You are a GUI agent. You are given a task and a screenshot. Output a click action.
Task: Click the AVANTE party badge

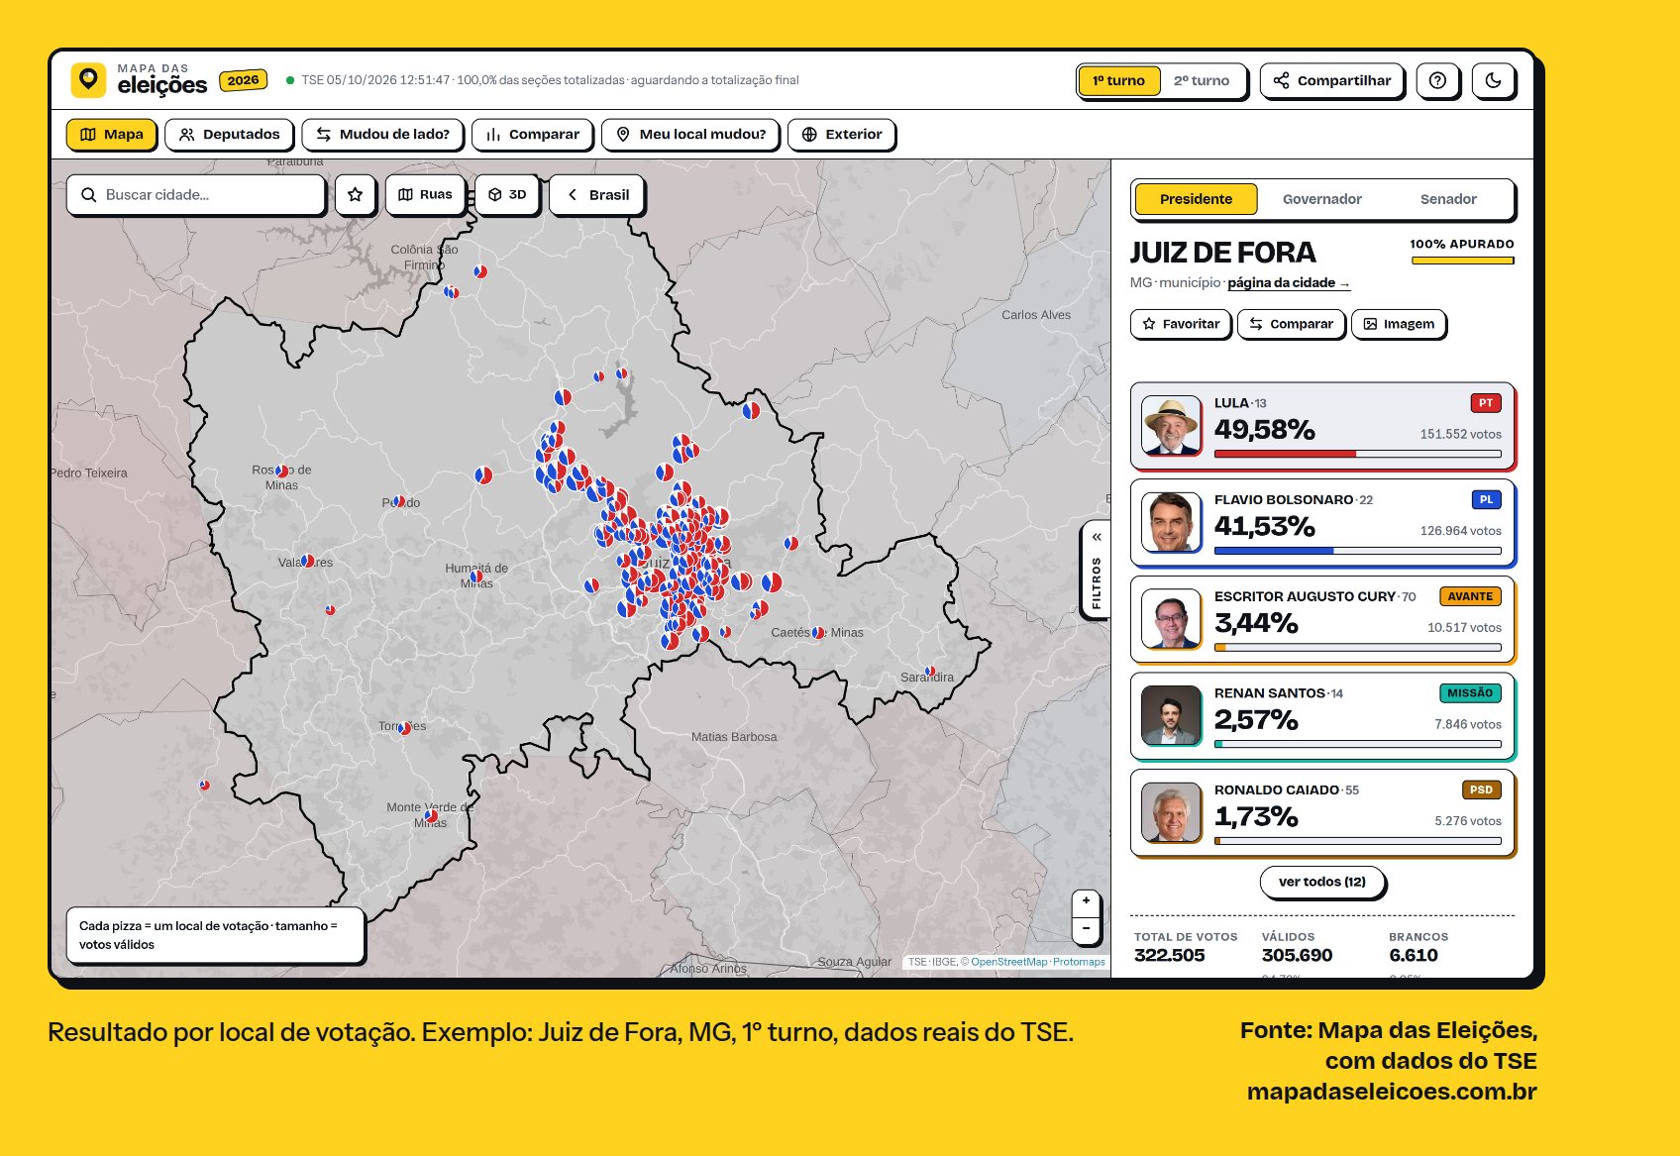point(1470,596)
